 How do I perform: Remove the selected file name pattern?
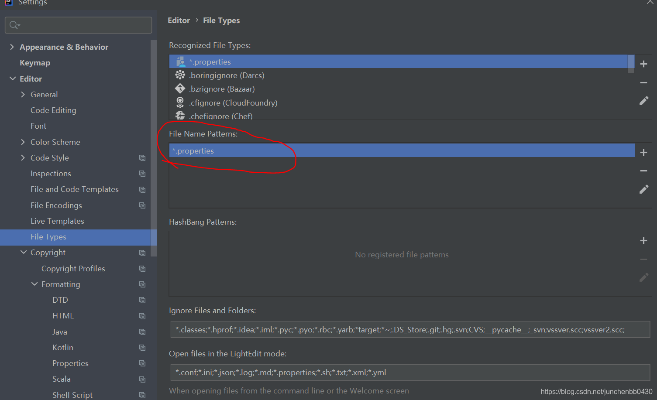[x=643, y=171]
